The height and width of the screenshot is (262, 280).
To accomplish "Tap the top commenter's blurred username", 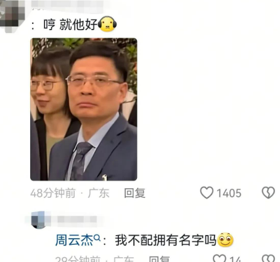I will pyautogui.click(x=68, y=4).
